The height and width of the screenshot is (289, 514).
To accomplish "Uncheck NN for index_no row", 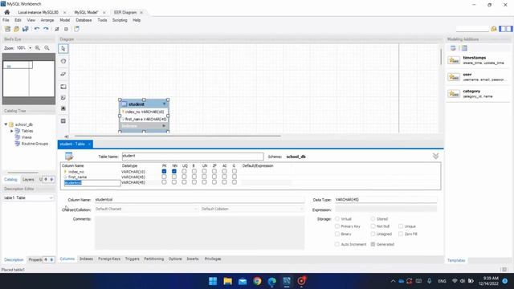I will click(174, 171).
